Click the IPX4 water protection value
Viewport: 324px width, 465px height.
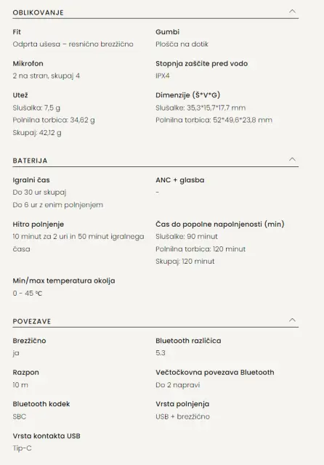tap(163, 76)
